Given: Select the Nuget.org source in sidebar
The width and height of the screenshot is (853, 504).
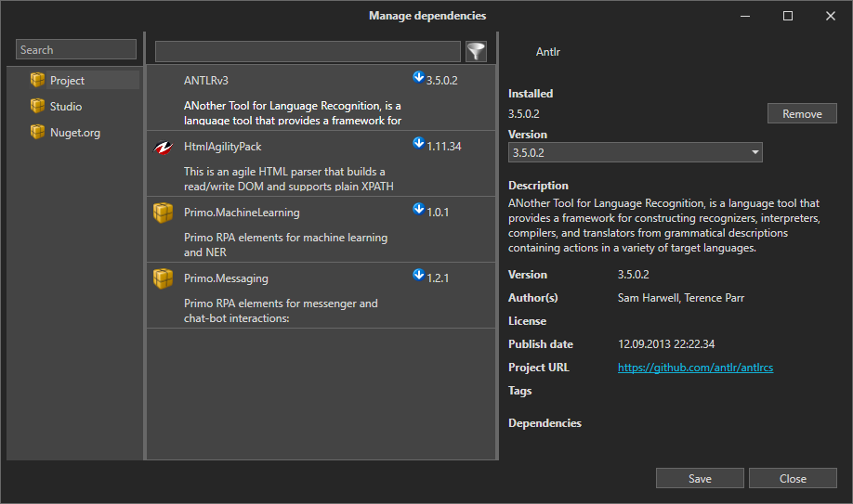Looking at the screenshot, I should (x=75, y=133).
